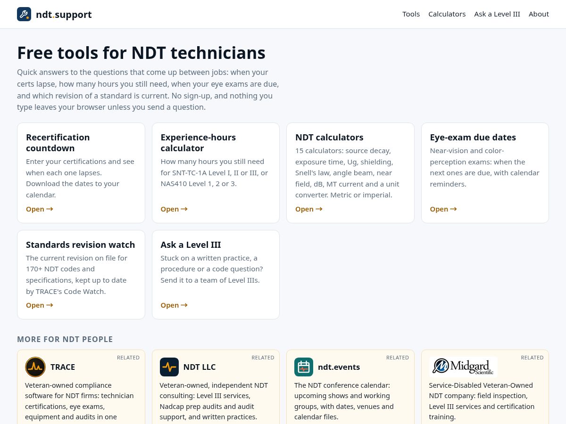Select the ndt.events related card title
Image resolution: width=566 pixels, height=424 pixels.
click(339, 367)
